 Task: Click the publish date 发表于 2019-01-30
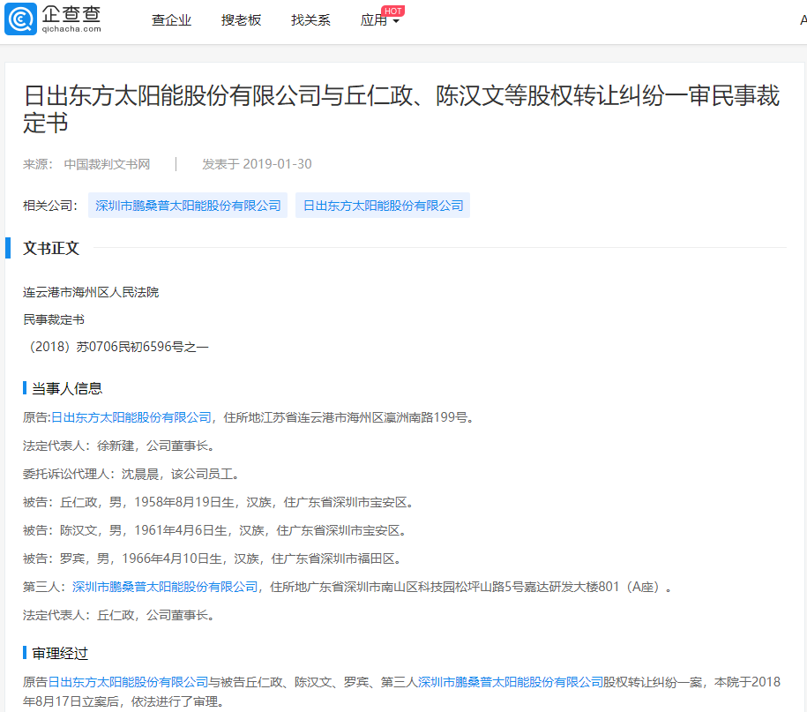[x=257, y=164]
